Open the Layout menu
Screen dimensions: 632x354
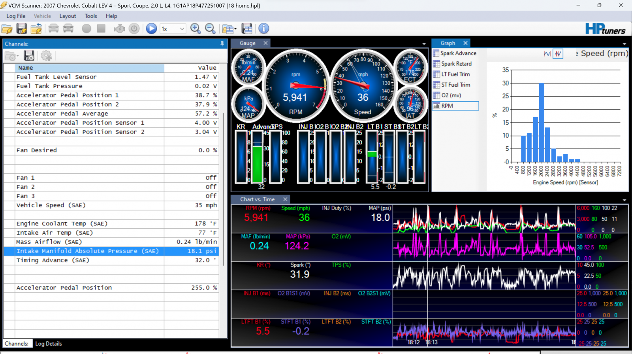tap(68, 16)
